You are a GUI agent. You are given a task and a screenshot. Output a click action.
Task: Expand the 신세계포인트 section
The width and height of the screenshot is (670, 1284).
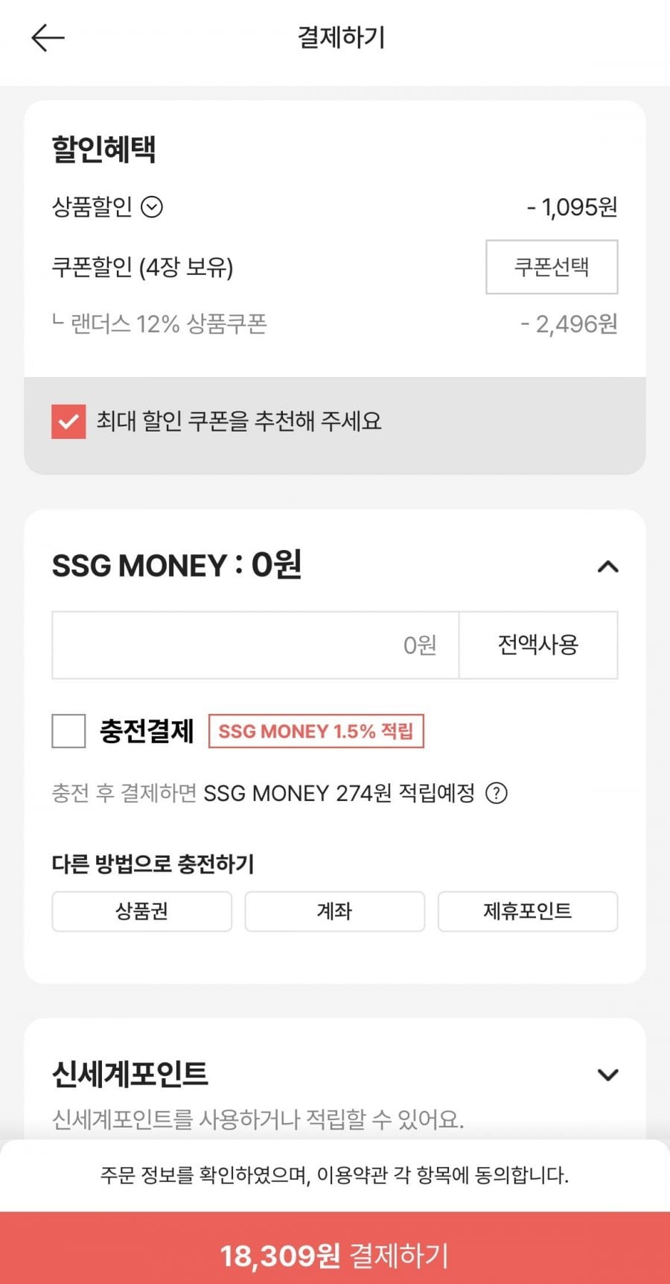(607, 1075)
